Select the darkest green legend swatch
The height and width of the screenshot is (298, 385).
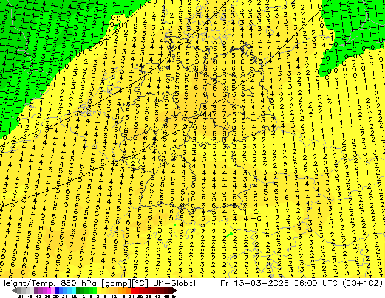(78, 291)
